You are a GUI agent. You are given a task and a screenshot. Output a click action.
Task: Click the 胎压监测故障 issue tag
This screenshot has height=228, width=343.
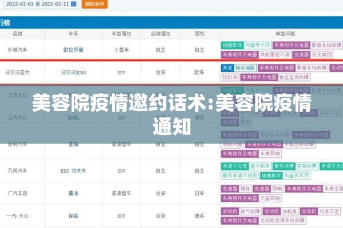pos(294,78)
